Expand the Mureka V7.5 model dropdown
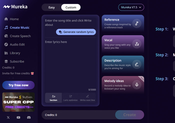This screenshot has height=123, width=175. [x=131, y=7]
